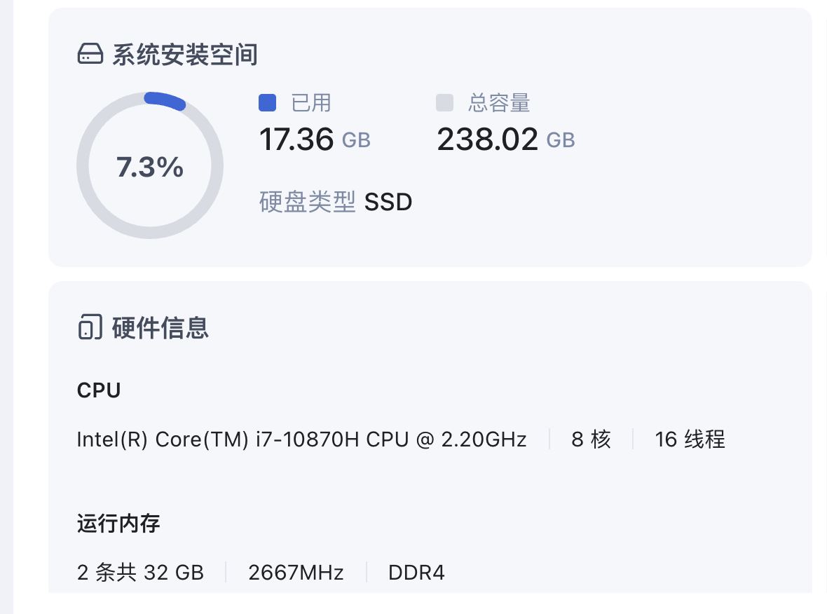Select the 硬件信息 section heading
The image size is (827, 614).
(160, 327)
